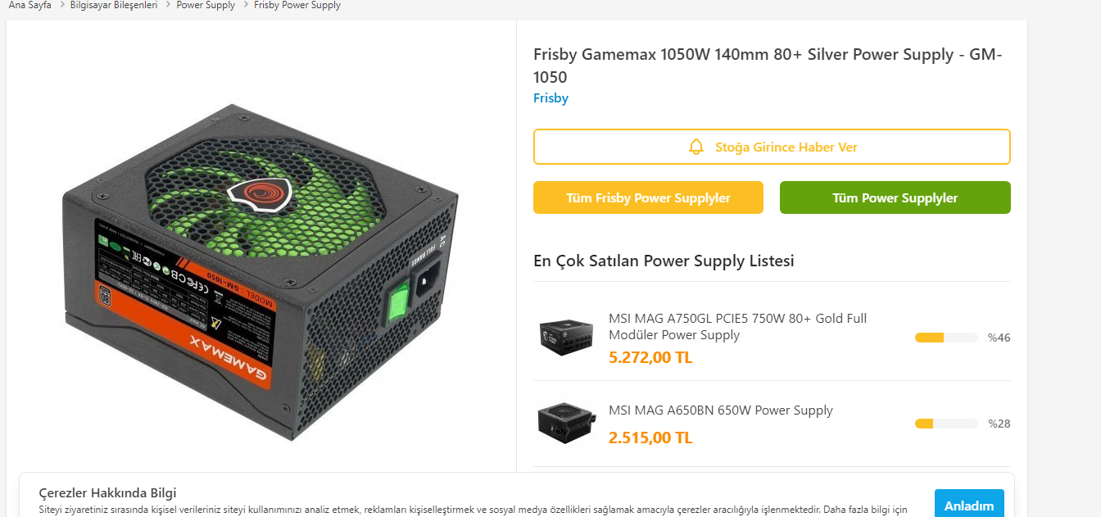Open the Frisby brand link under the title

(x=550, y=98)
